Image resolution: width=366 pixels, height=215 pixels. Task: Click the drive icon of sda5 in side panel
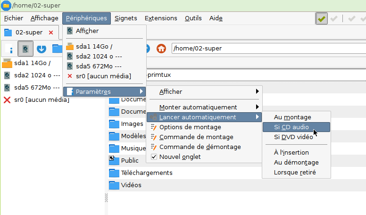pos(7,88)
